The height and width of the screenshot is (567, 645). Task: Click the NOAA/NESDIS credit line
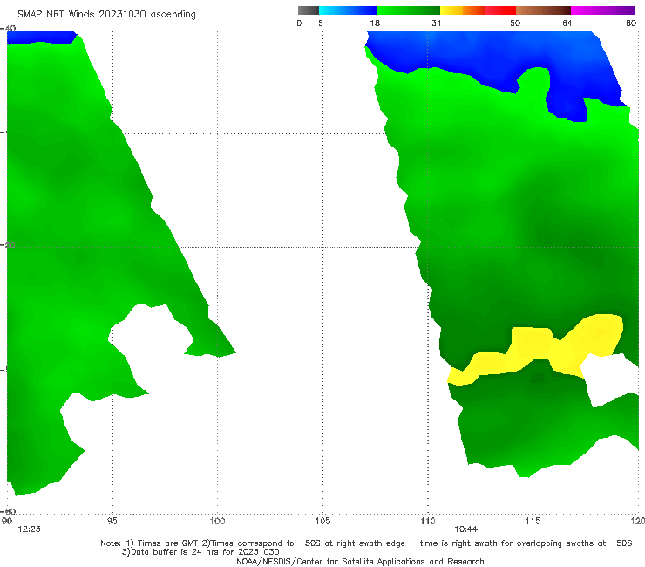[x=360, y=562]
